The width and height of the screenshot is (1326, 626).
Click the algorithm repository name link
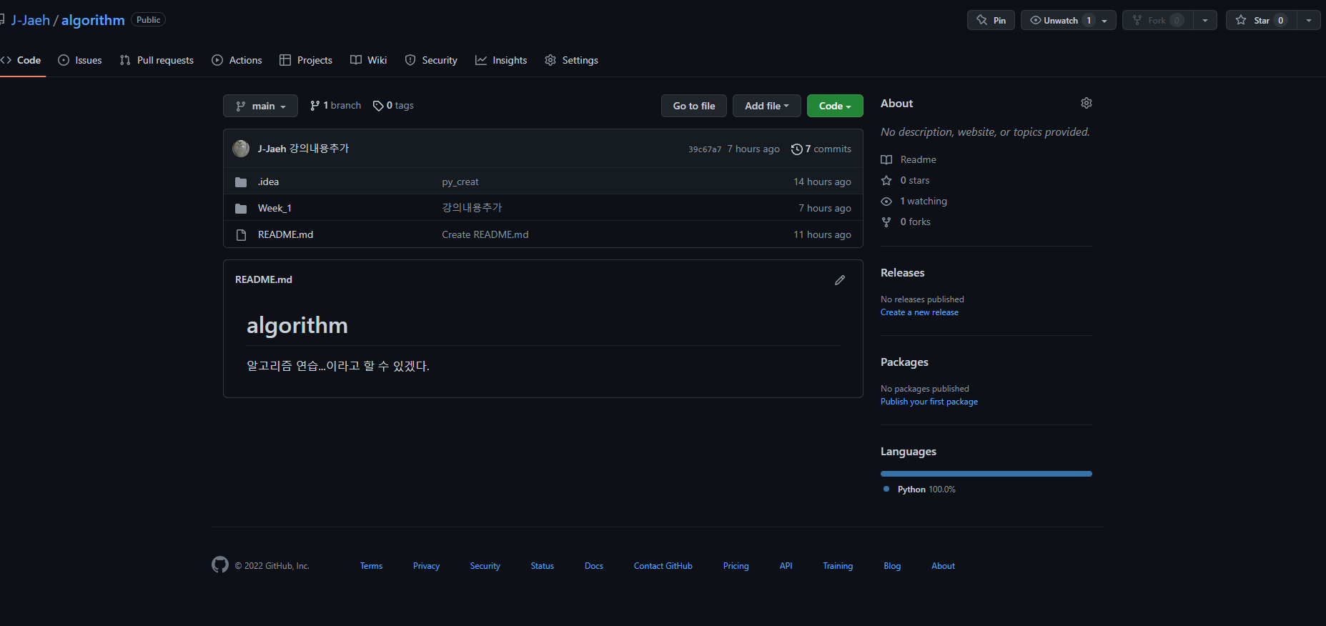(93, 20)
